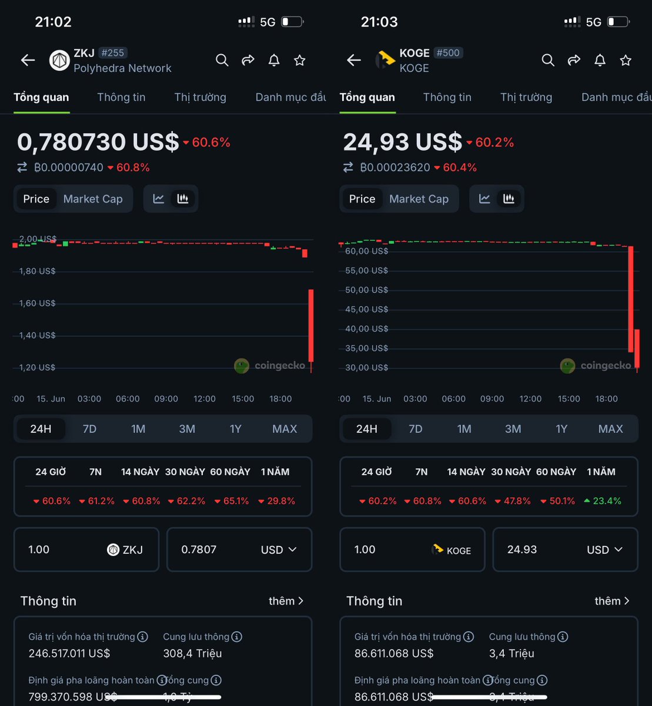Open market cap info tooltip for KOGE

click(469, 637)
